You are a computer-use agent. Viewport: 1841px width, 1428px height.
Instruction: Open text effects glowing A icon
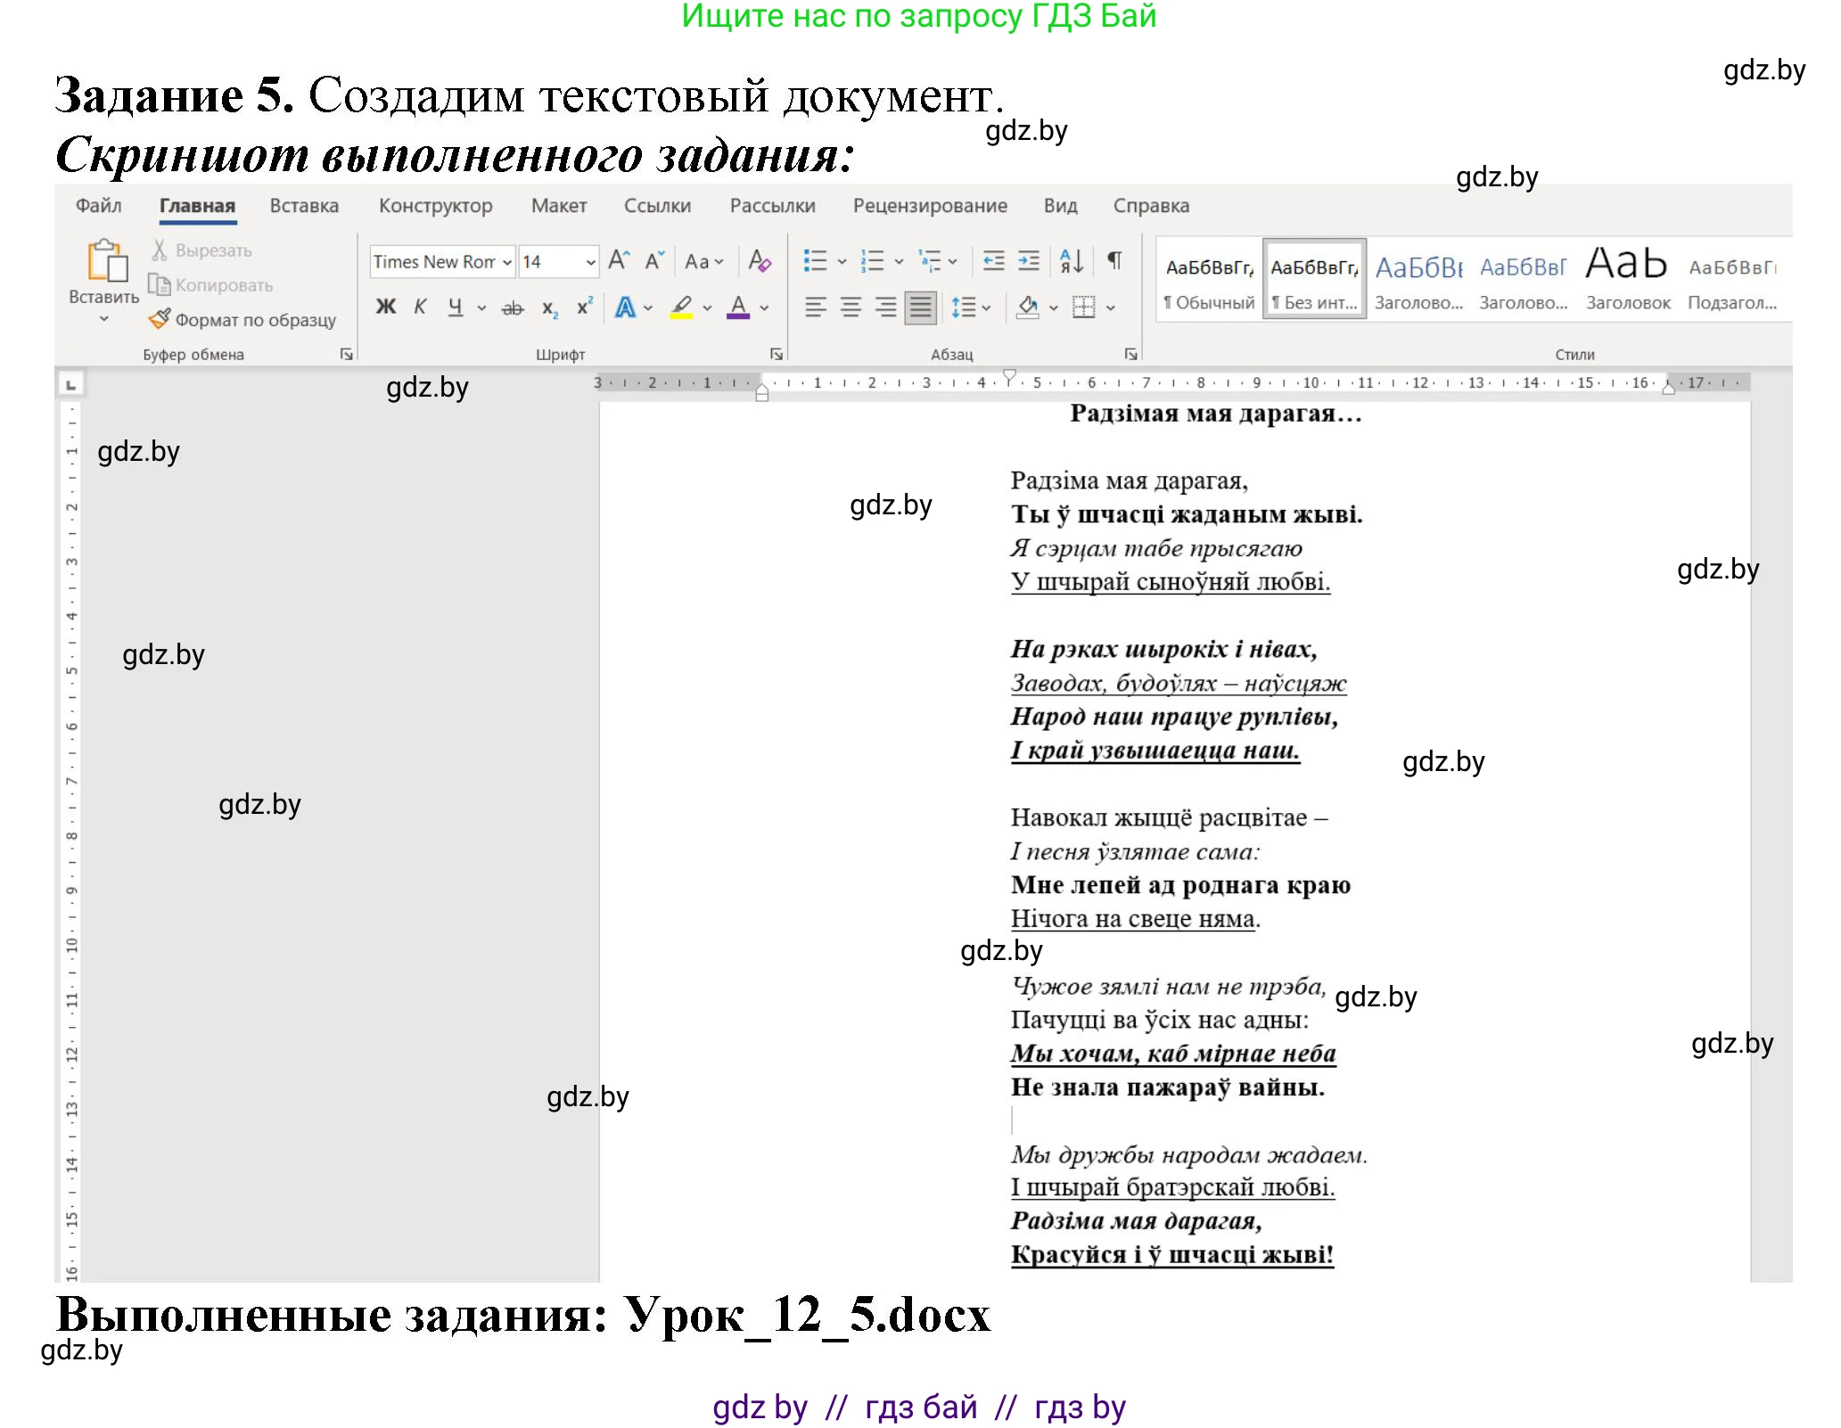(625, 308)
